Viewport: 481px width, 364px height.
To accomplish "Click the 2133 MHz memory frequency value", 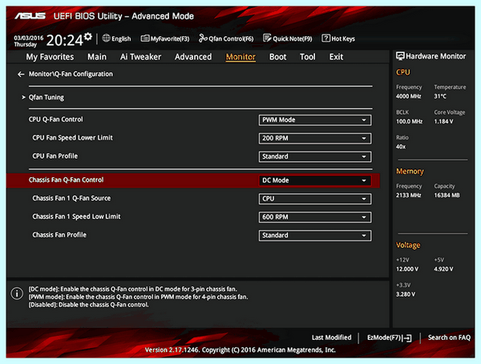I will (x=409, y=195).
